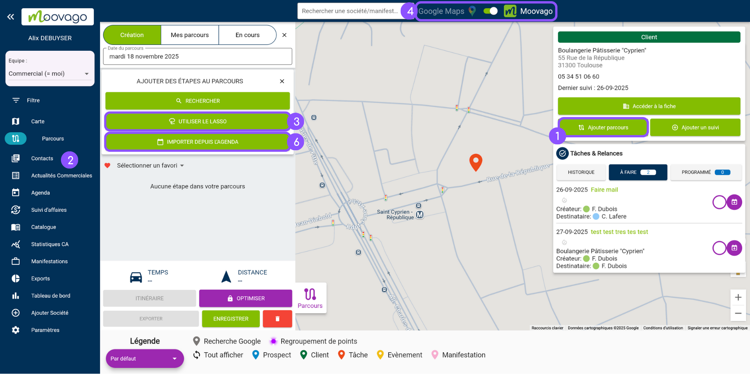Click the red trash delete button
This screenshot has width=750, height=387.
point(277,319)
